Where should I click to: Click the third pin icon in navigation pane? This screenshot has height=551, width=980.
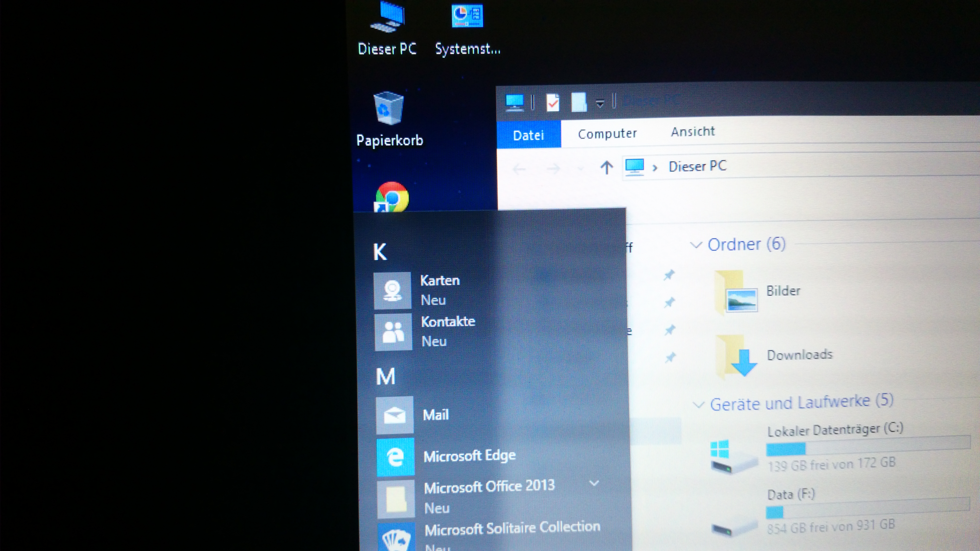click(670, 330)
